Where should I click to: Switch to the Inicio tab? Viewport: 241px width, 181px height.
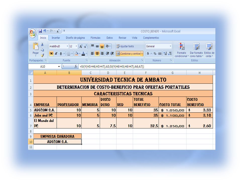(x=43, y=38)
